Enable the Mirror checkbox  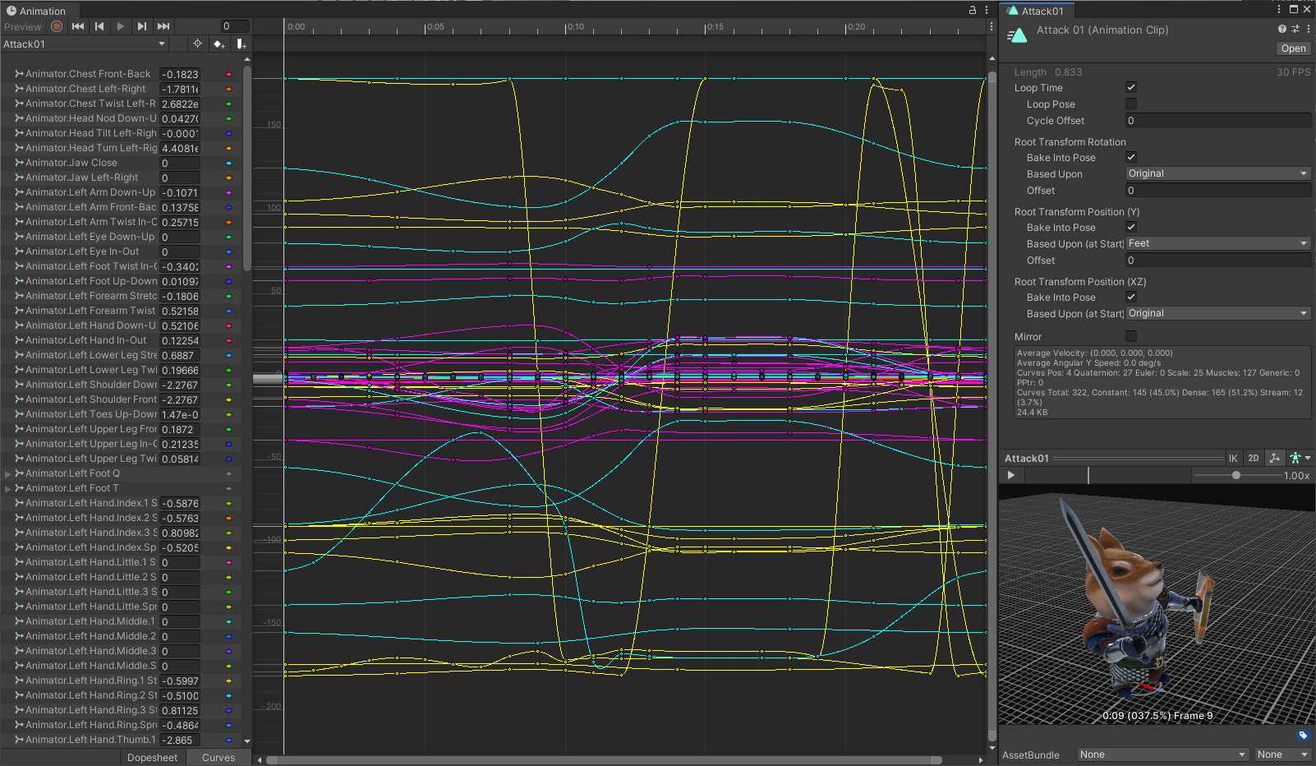pyautogui.click(x=1131, y=336)
